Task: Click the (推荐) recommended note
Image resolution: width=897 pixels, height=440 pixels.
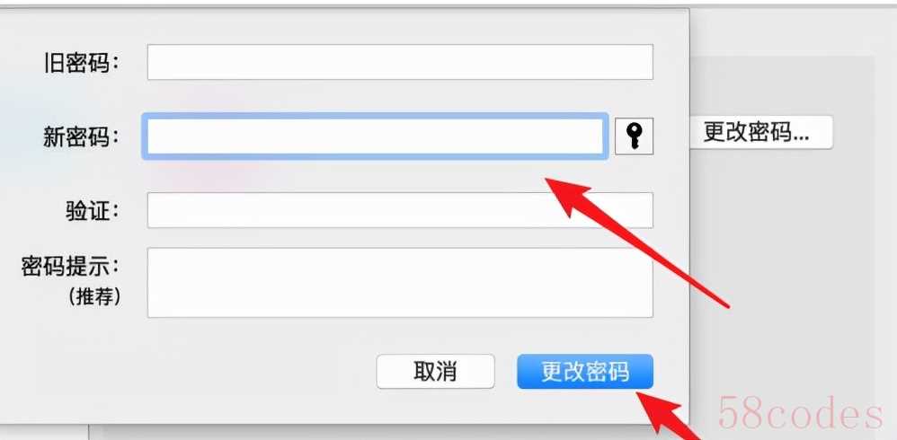Action: click(x=94, y=296)
